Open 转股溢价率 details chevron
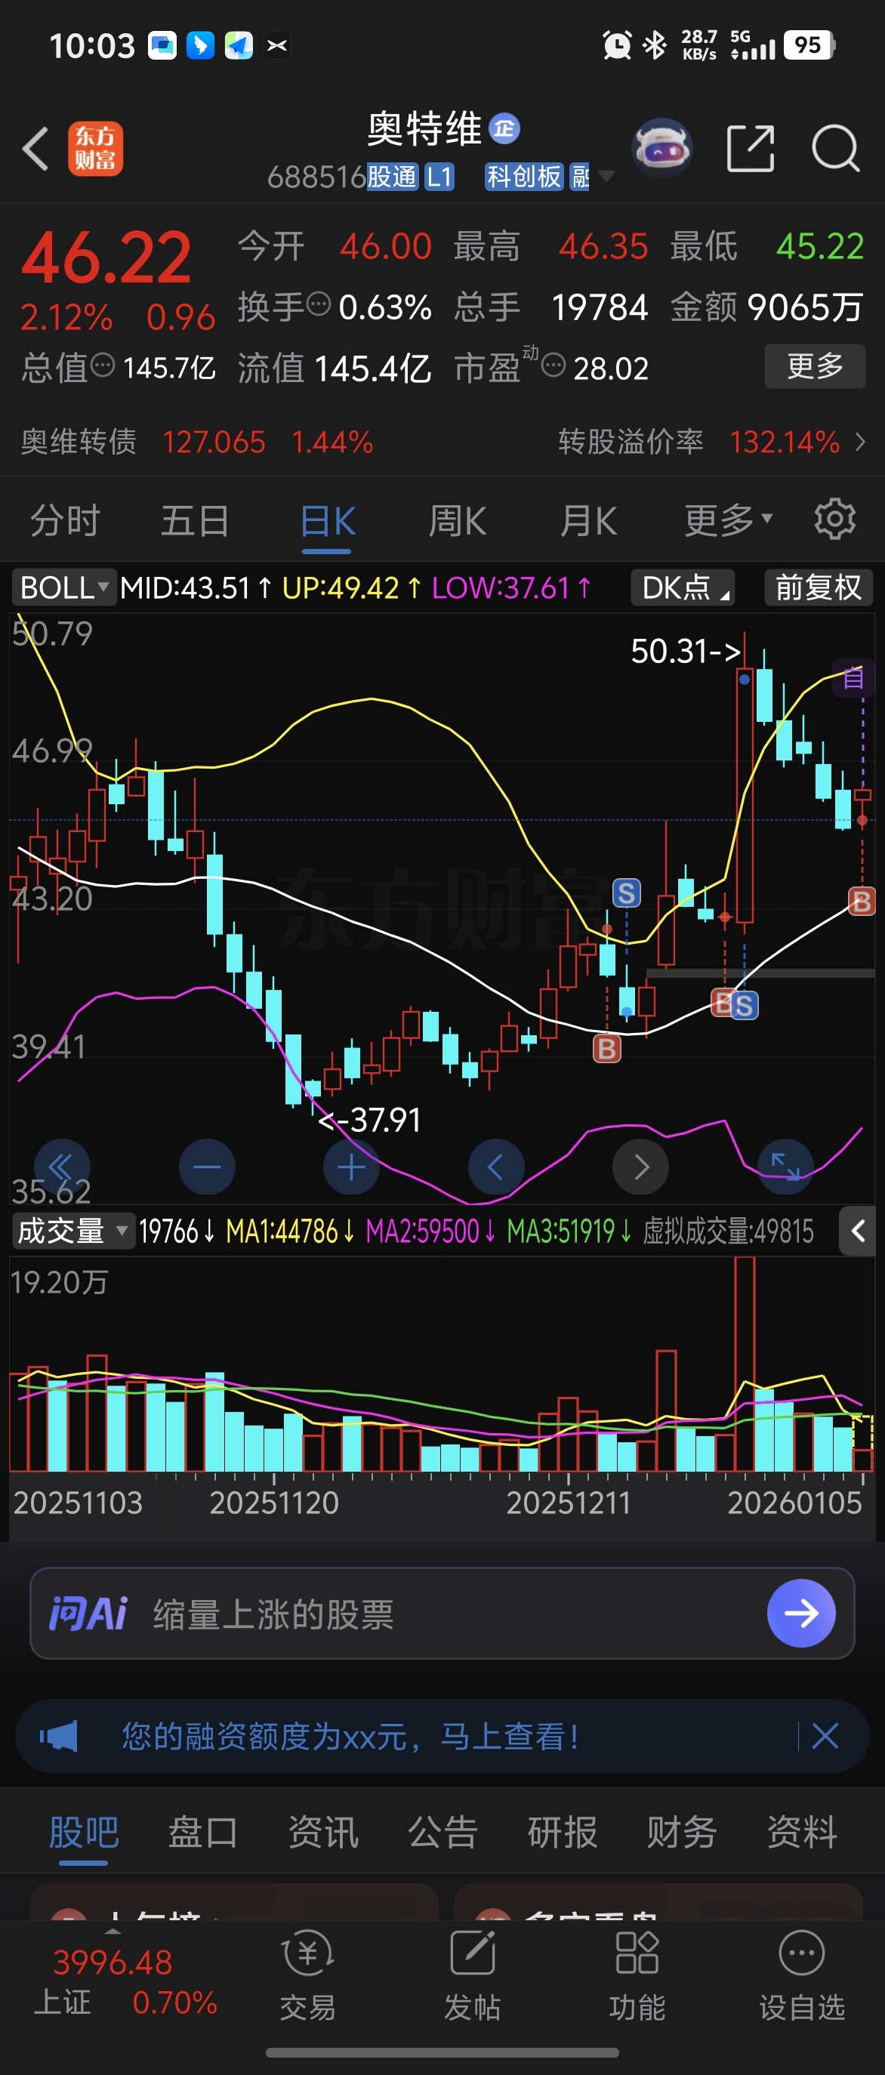The width and height of the screenshot is (885, 2075). (860, 442)
